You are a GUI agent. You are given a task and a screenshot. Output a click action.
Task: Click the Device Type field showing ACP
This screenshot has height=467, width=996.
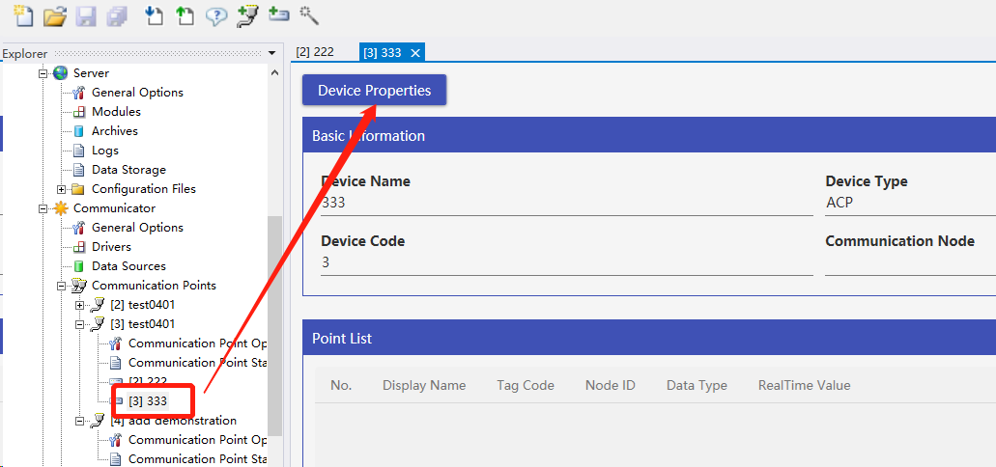pos(910,203)
